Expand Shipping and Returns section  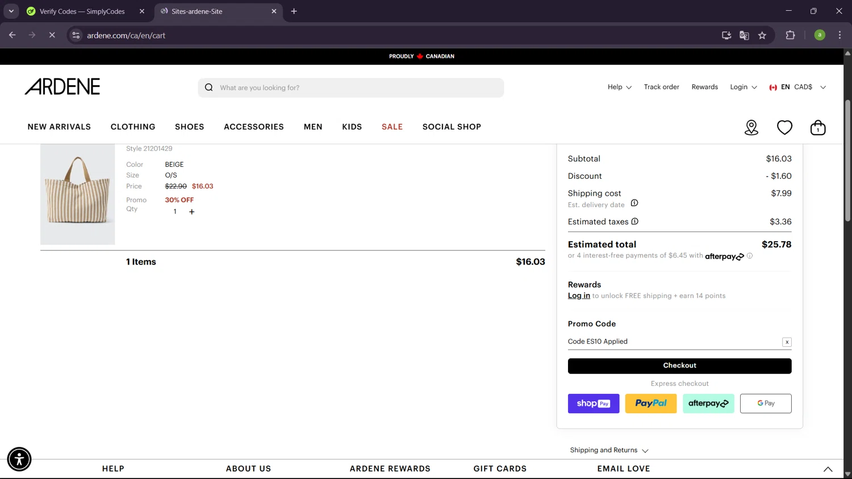coord(609,450)
